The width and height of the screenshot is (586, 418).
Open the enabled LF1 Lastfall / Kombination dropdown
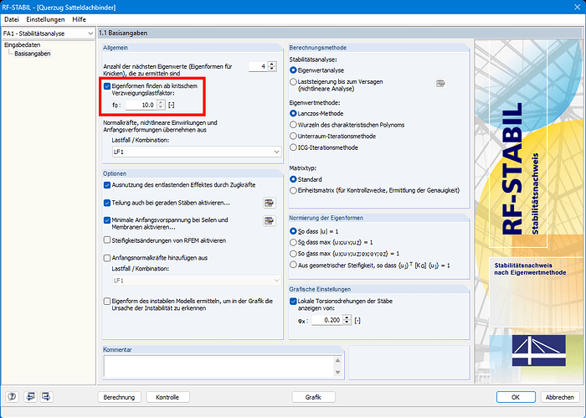coord(197,152)
